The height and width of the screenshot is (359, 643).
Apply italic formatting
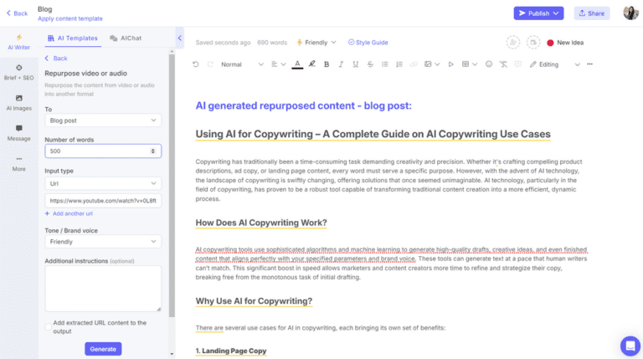[341, 64]
